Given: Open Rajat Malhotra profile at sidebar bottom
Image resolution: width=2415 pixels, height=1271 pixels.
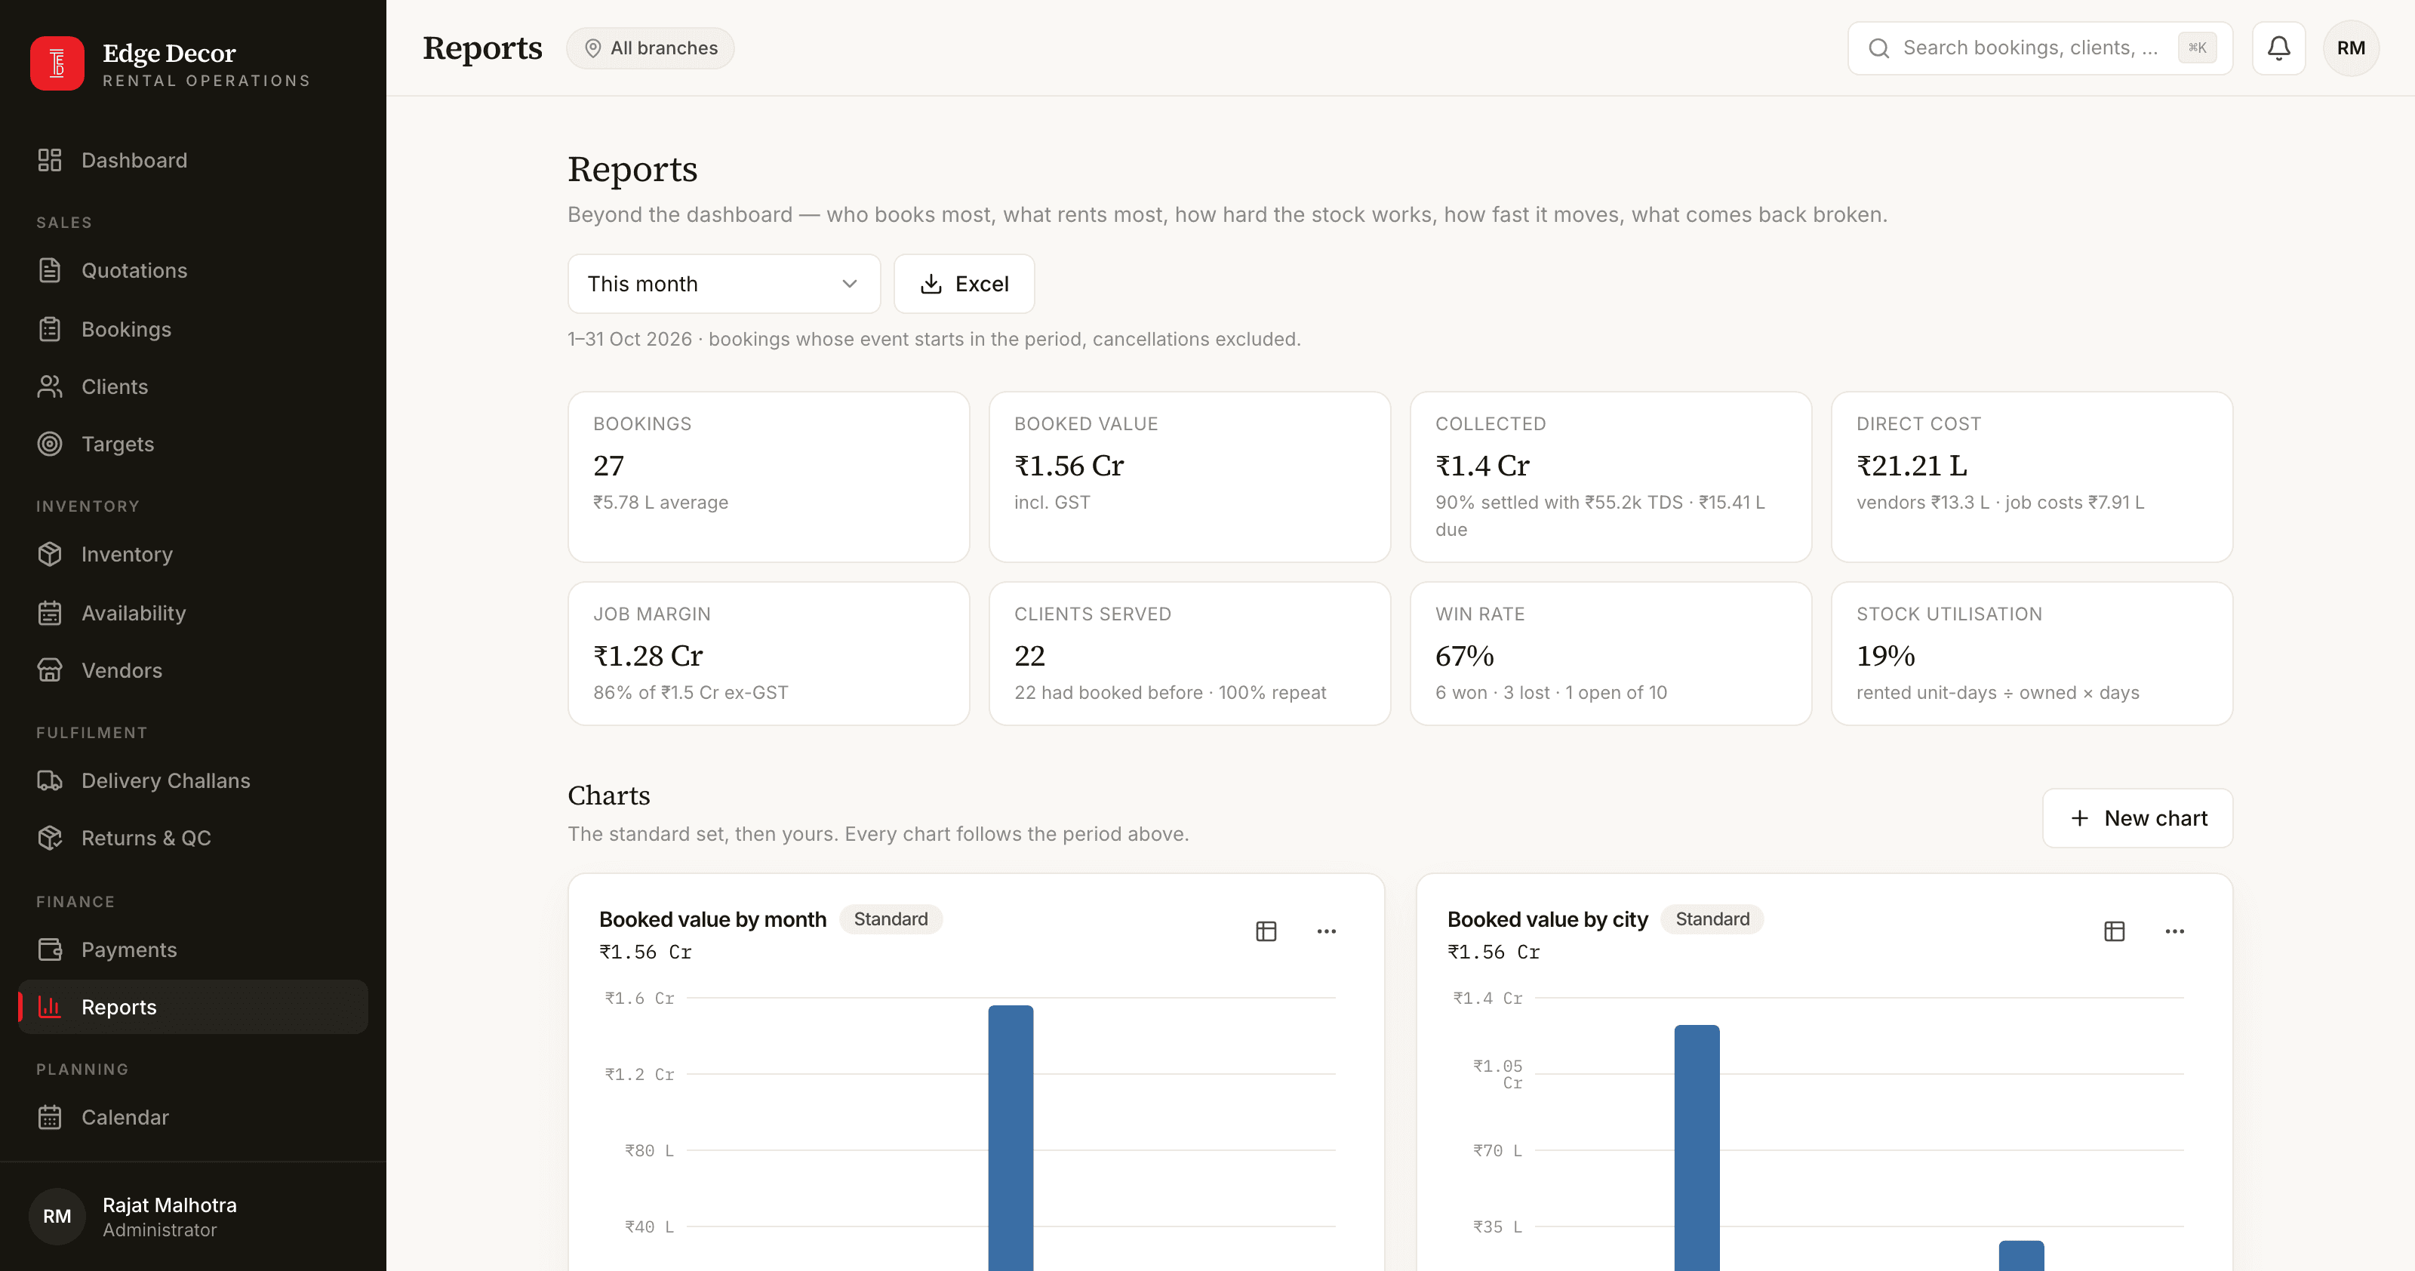Looking at the screenshot, I should pyautogui.click(x=193, y=1217).
